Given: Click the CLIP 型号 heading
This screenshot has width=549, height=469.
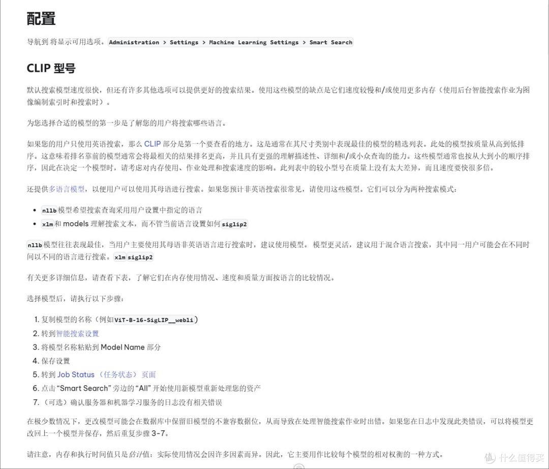Looking at the screenshot, I should (x=51, y=68).
